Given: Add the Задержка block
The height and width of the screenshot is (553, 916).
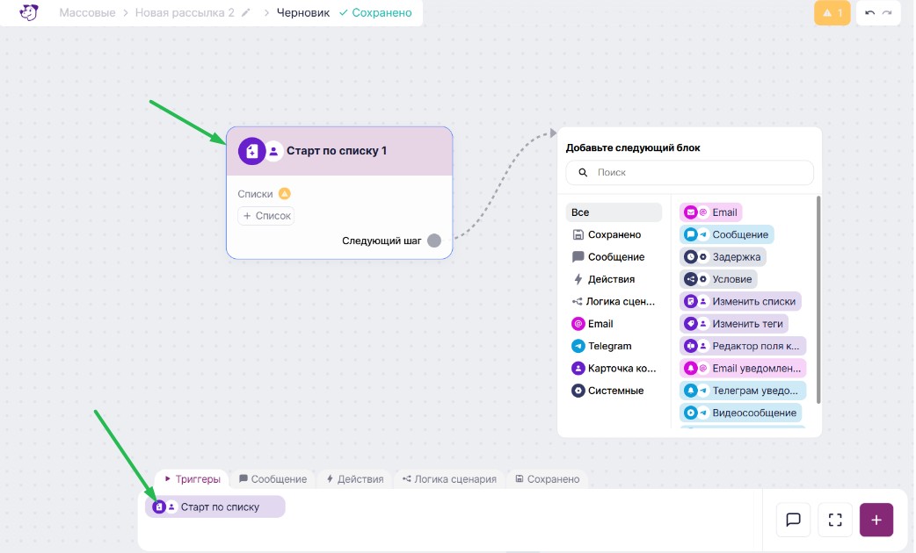Looking at the screenshot, I should (723, 256).
